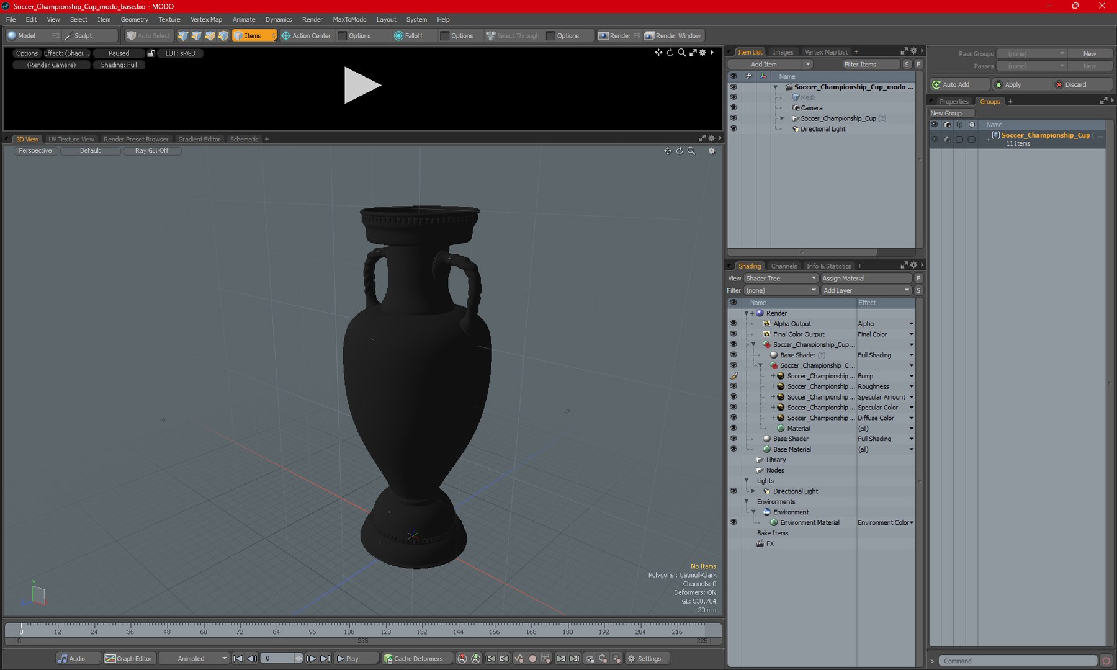Click Auto Add button
Screen dimensions: 1117x670
tap(959, 84)
